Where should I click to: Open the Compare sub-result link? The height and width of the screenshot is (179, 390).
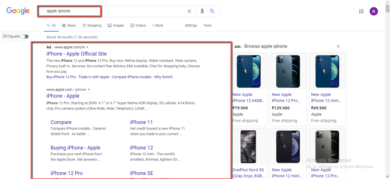pos(61,122)
